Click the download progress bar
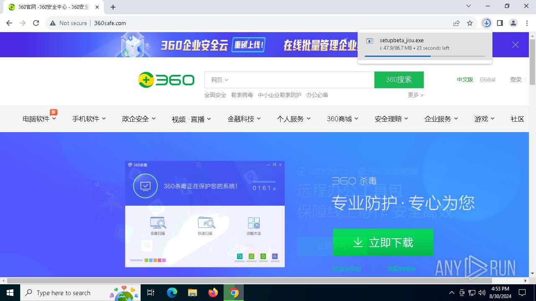The width and height of the screenshot is (536, 301). pos(425,56)
